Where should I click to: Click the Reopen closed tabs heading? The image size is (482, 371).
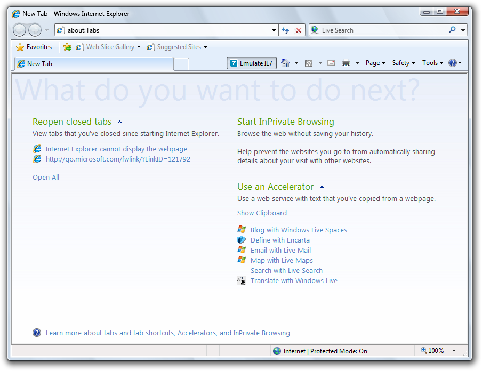point(72,122)
